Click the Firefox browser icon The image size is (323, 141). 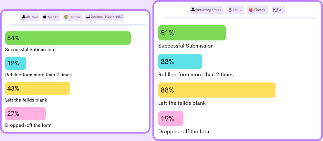251,10
